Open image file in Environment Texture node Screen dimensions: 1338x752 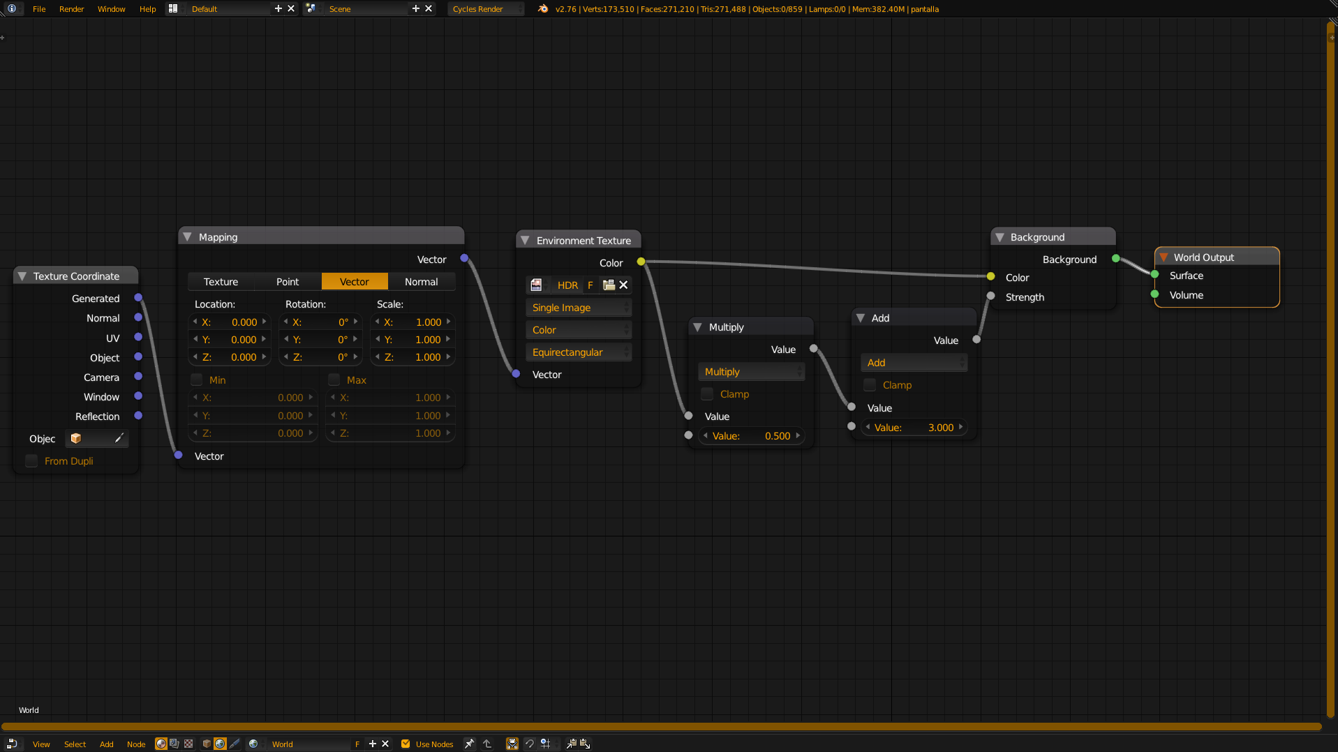609,285
